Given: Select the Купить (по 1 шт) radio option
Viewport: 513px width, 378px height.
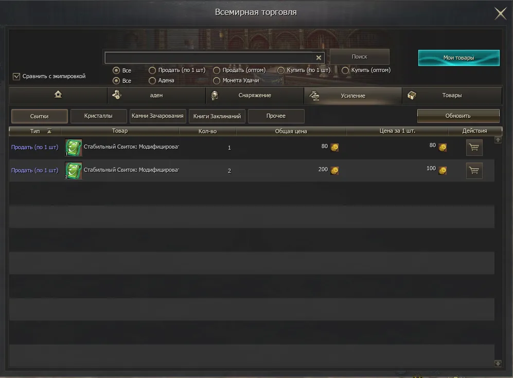Looking at the screenshot, I should pyautogui.click(x=281, y=70).
